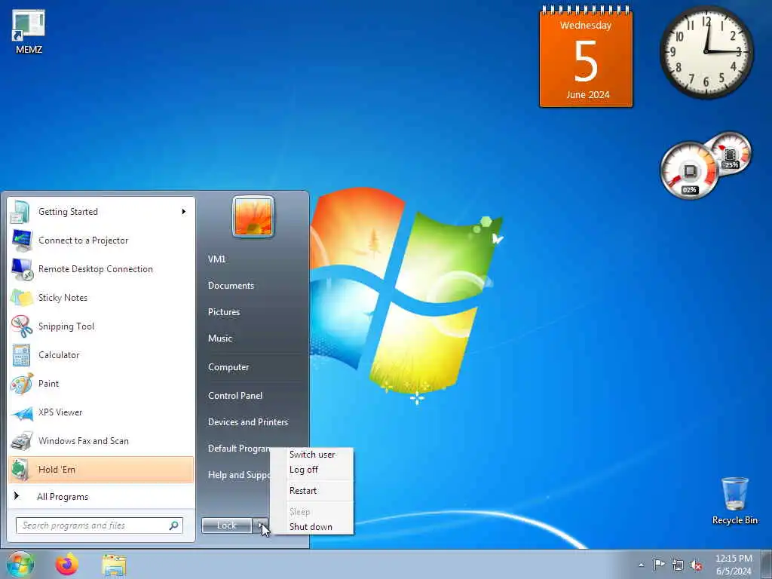The width and height of the screenshot is (772, 579).
Task: Click the network tray icon
Action: click(678, 565)
